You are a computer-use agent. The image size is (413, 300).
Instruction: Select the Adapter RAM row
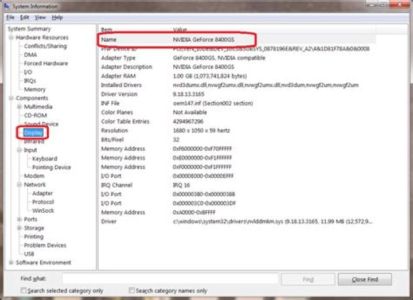click(237, 76)
